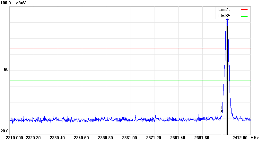Click the 60 axis value
The image size is (262, 141).
(x=6, y=70)
